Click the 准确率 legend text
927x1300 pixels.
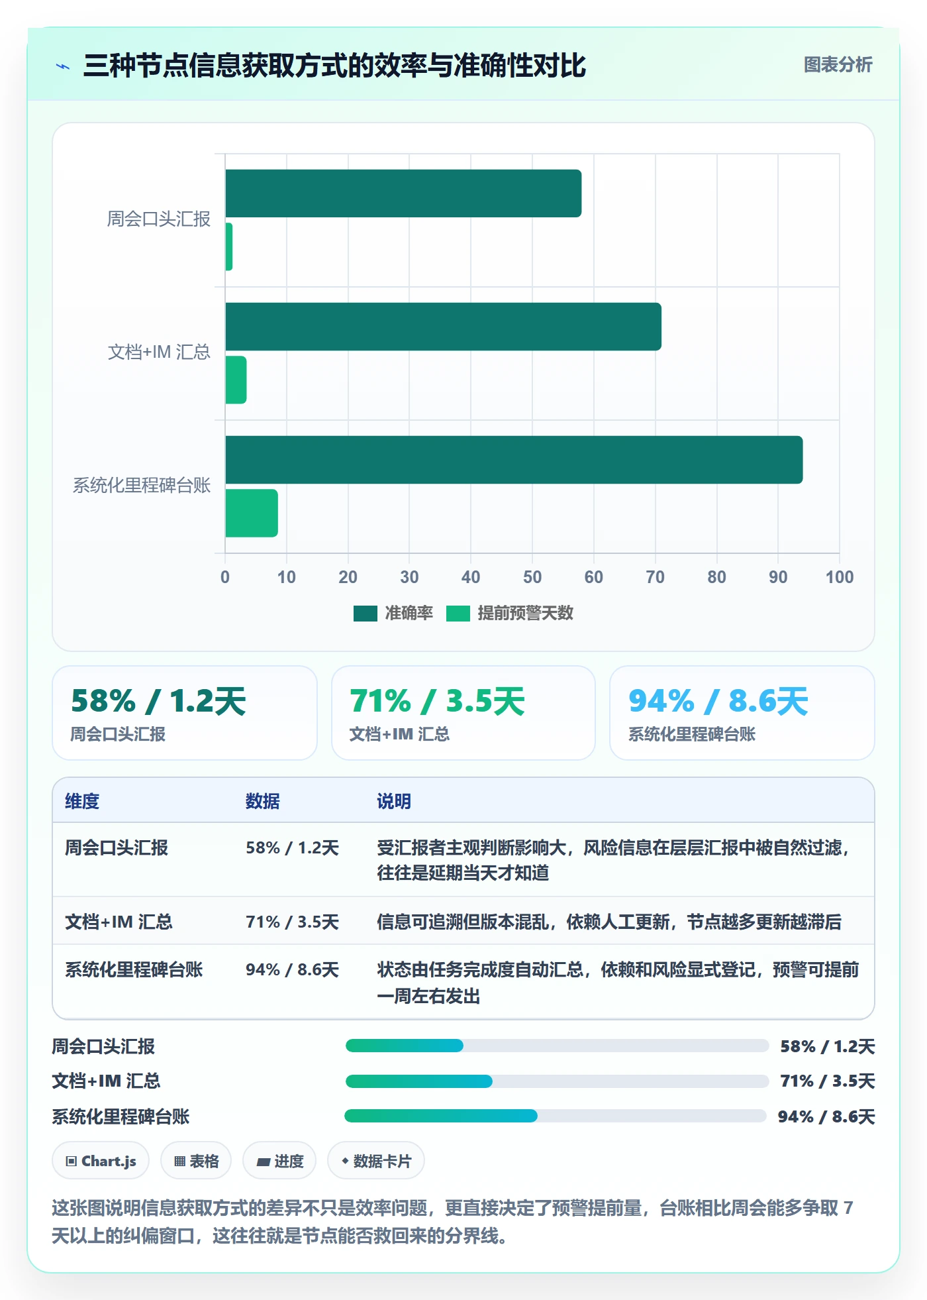[409, 614]
